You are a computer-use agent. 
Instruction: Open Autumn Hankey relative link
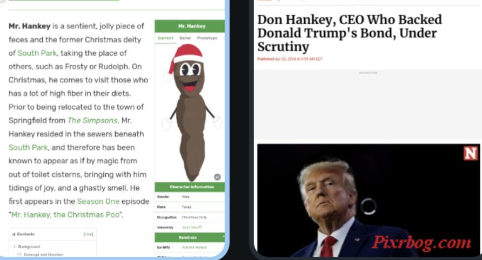(x=195, y=247)
